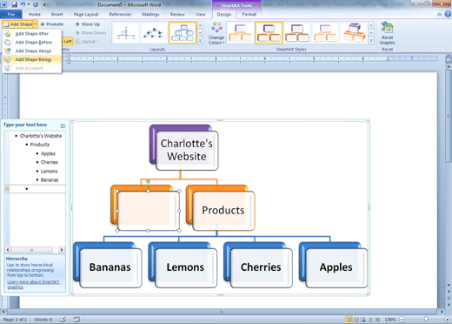This screenshot has height=324, width=452.
Task: Switch to the Format tab
Action: (x=249, y=14)
